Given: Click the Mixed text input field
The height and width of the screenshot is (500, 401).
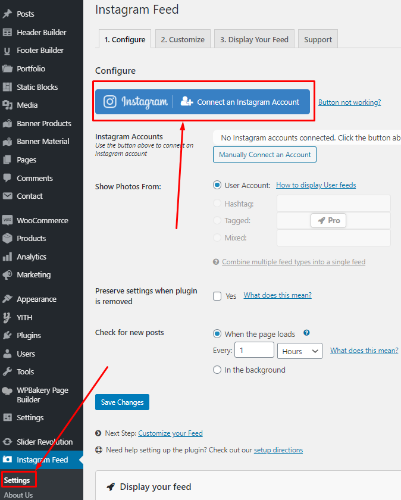Looking at the screenshot, I should point(333,237).
